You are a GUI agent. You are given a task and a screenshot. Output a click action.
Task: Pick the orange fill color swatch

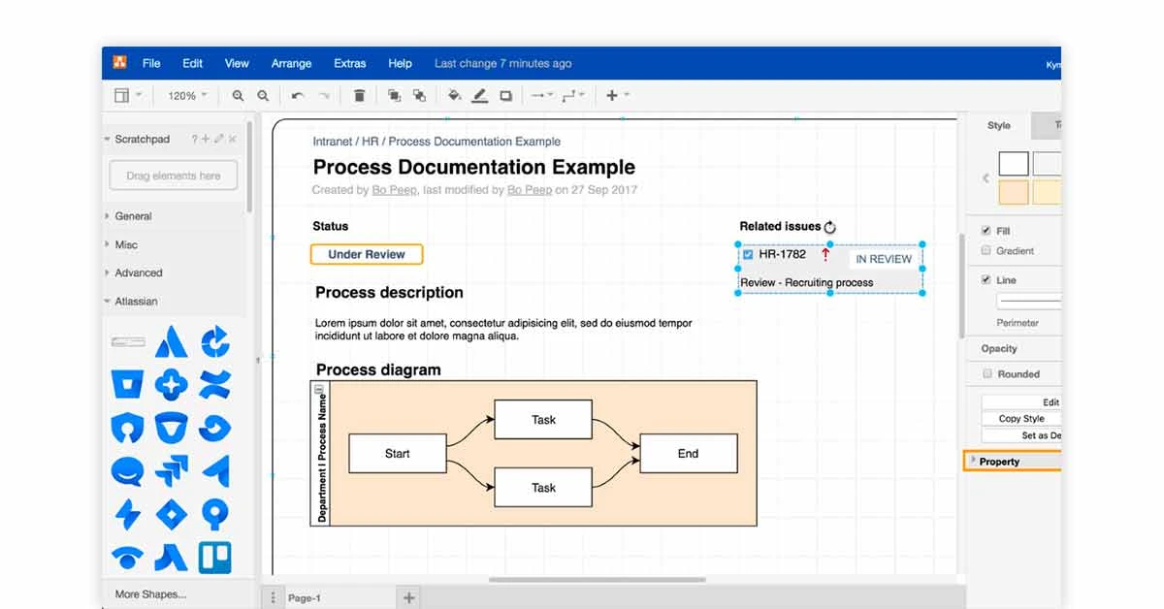click(x=1013, y=192)
